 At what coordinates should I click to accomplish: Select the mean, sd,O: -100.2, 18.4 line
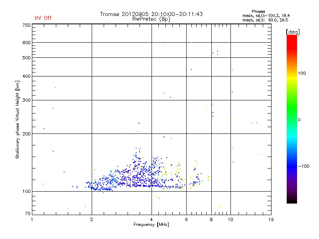(x=266, y=16)
